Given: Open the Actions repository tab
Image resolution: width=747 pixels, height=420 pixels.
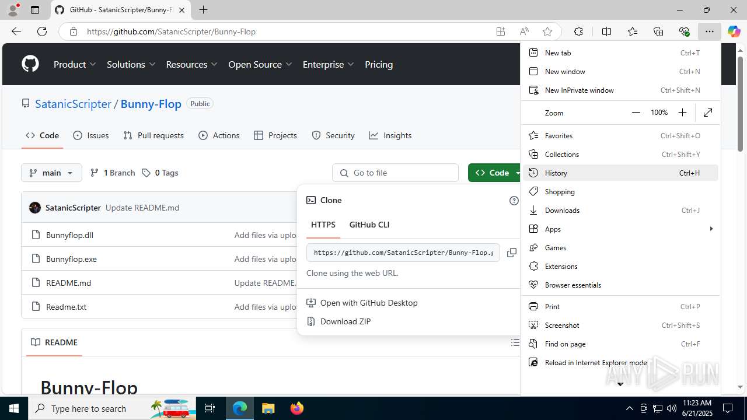Looking at the screenshot, I should click(219, 135).
